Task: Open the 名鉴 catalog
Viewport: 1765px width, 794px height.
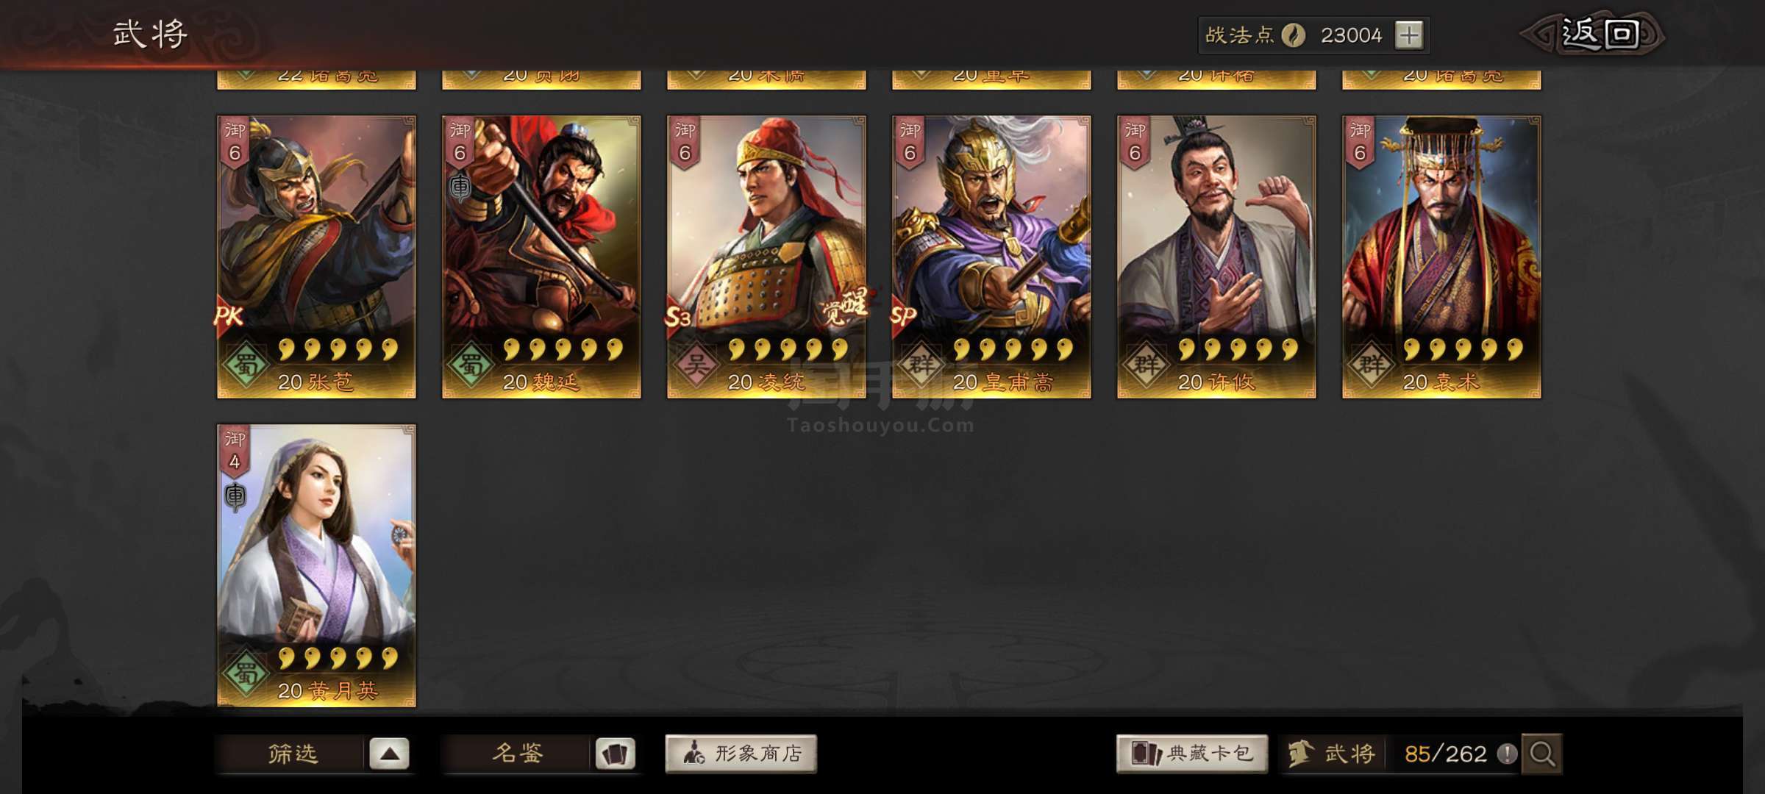Action: pos(517,754)
